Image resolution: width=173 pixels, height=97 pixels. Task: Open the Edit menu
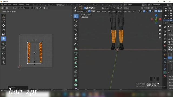[x=10, y=5]
